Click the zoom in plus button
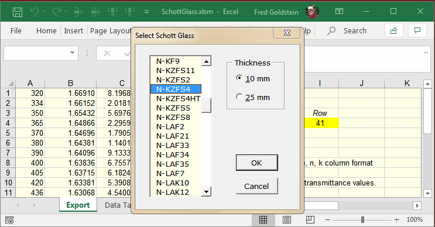The image size is (435, 227). [397, 220]
